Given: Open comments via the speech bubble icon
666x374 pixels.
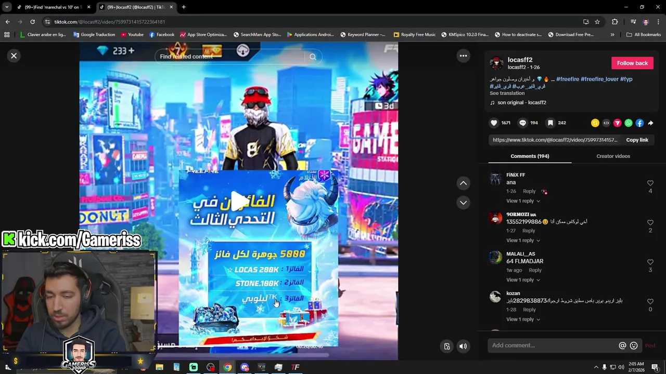Looking at the screenshot, I should 522,123.
